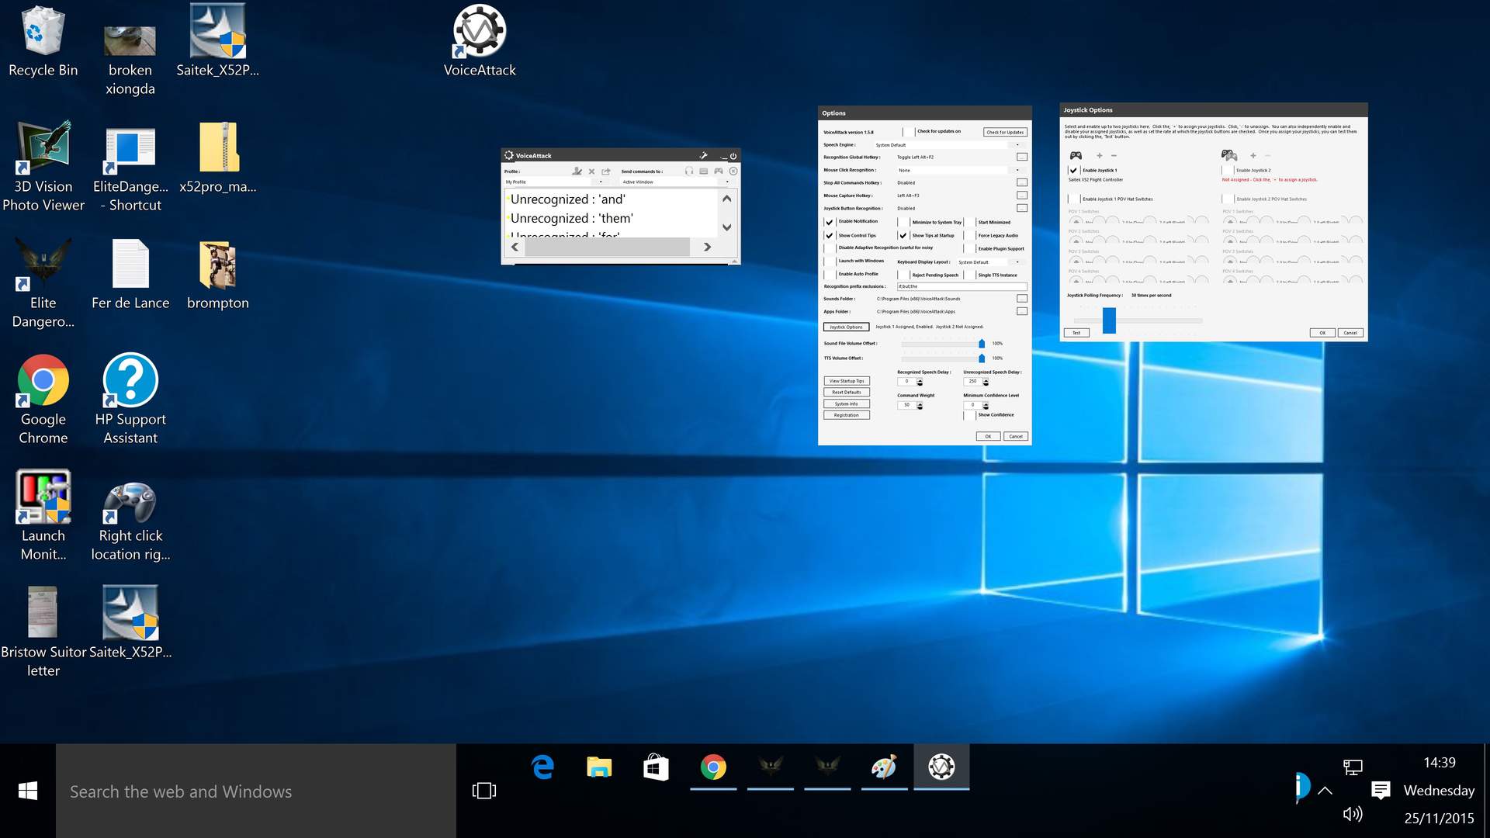This screenshot has height=838, width=1490.
Task: Increase Unrecognized Speech Delay spinner
Action: pos(986,379)
